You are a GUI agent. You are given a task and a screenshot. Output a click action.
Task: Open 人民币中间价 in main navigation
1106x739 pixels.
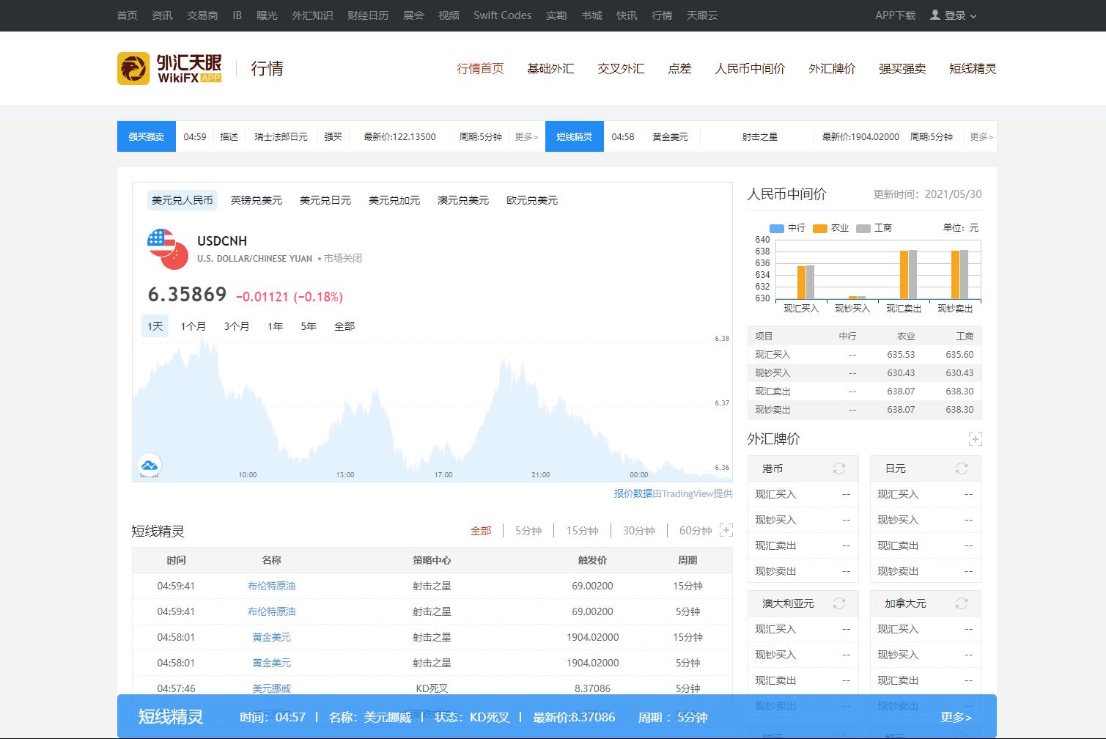tap(750, 68)
